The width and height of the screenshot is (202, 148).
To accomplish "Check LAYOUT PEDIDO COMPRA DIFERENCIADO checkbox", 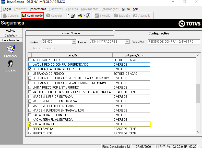I will point(30,64).
